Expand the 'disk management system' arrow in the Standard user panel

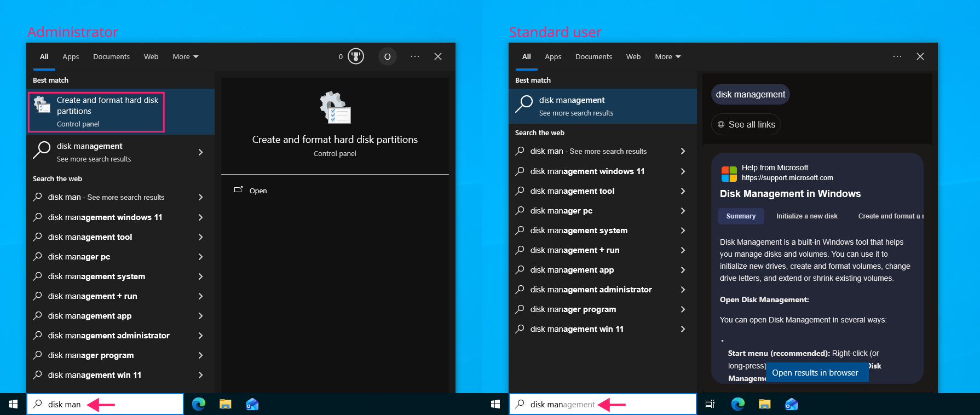tap(683, 230)
